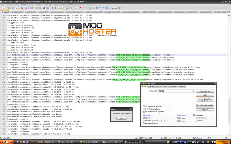Click the Firefox quick-launch icon in taskbar
Screen dimensions: 231x144
coord(21,142)
